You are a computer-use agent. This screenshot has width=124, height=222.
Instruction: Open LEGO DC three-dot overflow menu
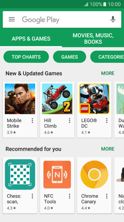point(107,121)
